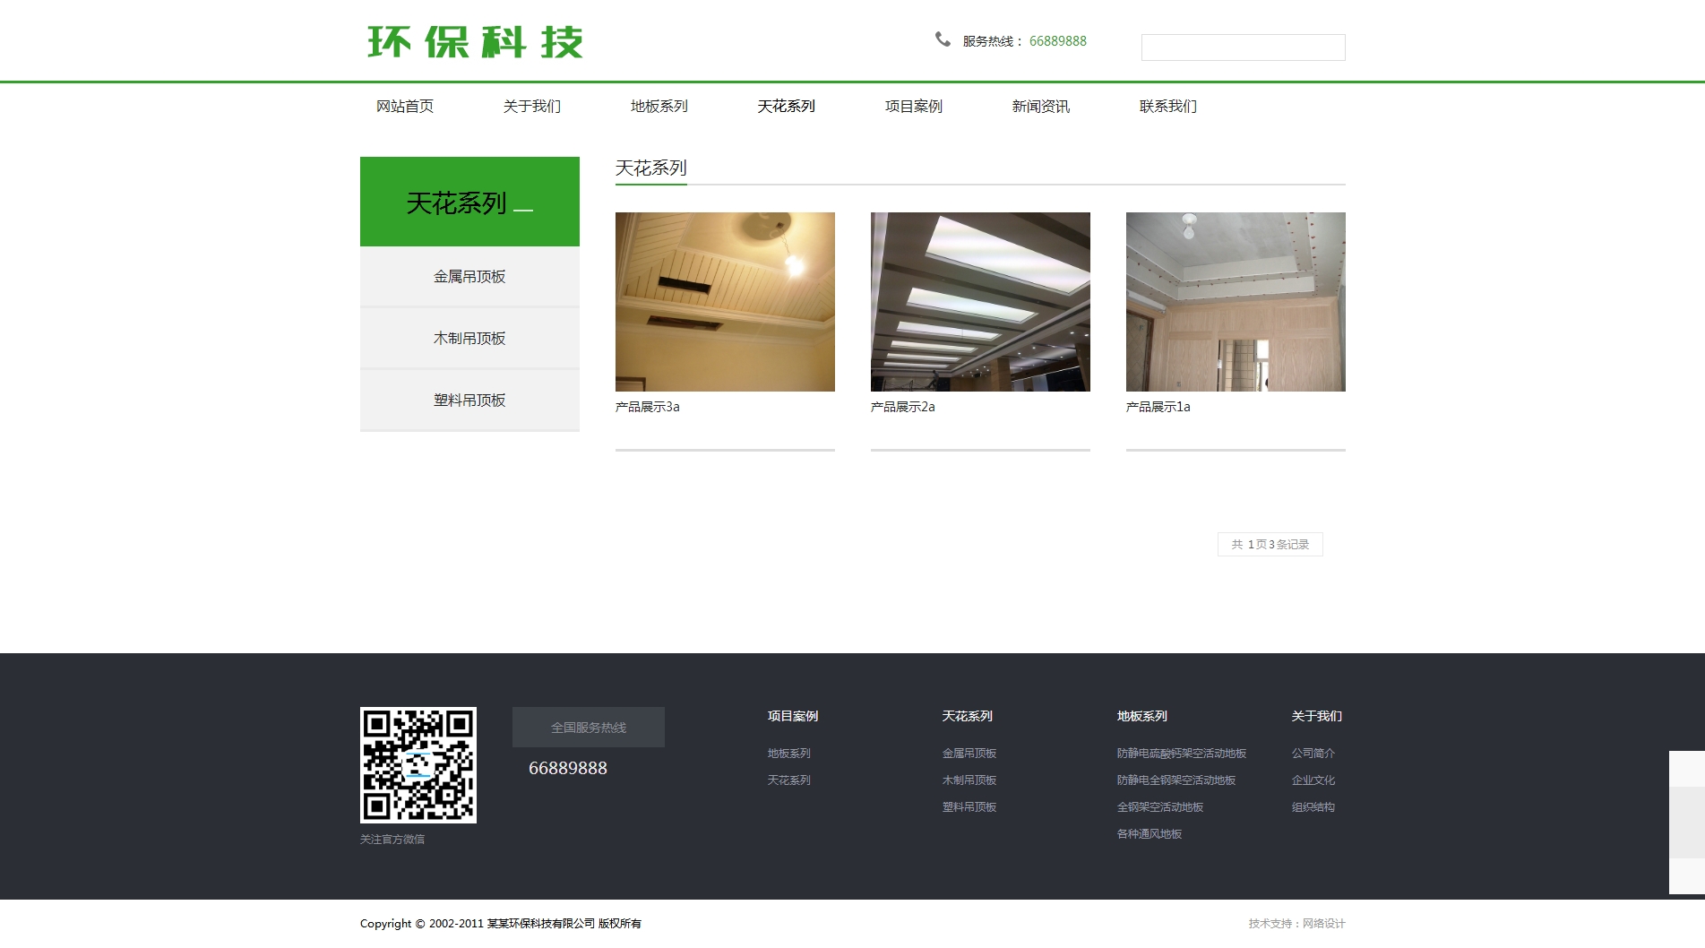Screen dimensions: 1705x948
Task: Click the 产品展示1a product title link
Action: coord(1158,407)
